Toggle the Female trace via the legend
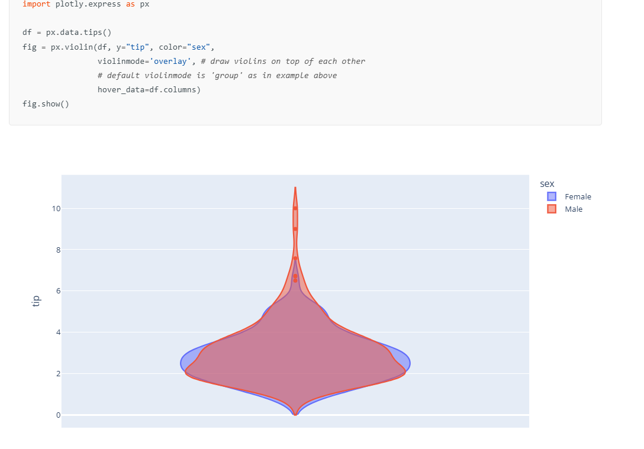Screen dimensions: 644x449 [x=578, y=196]
